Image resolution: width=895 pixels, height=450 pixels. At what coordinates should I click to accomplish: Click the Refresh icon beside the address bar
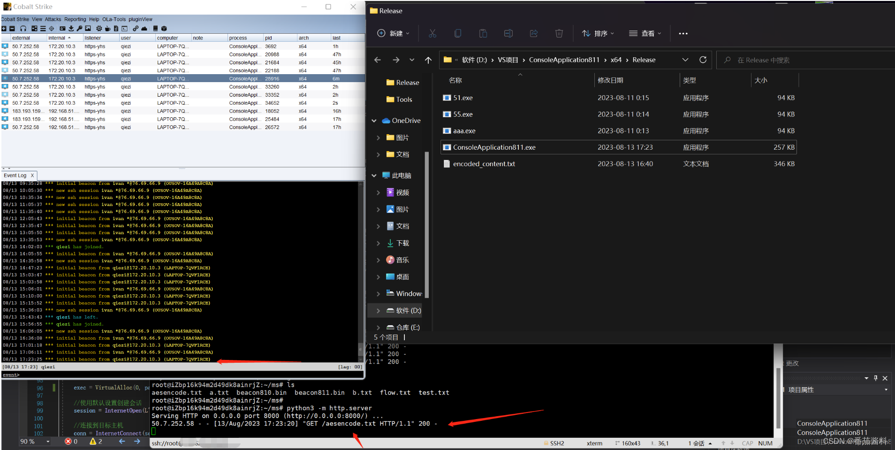(703, 60)
